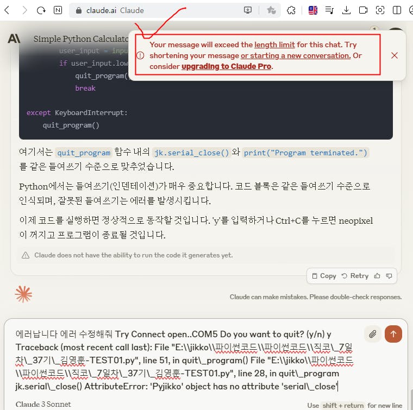The height and width of the screenshot is (410, 413).
Task: Click 'except KeyboardInterrupt:' code line
Action: pyautogui.click(x=77, y=112)
